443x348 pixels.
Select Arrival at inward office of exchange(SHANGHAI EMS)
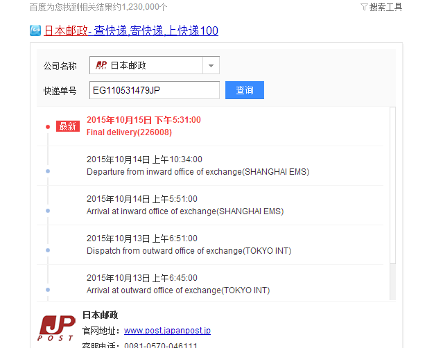tap(185, 211)
